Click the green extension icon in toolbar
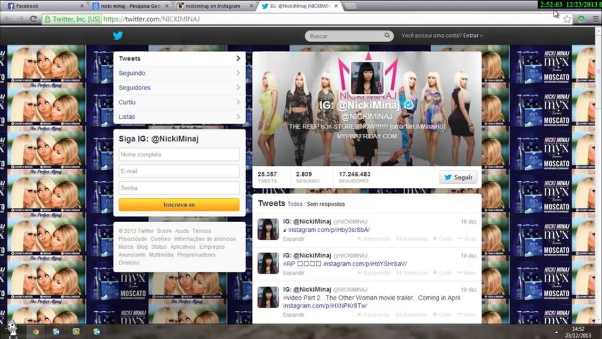This screenshot has height=339, width=602. coord(582,19)
